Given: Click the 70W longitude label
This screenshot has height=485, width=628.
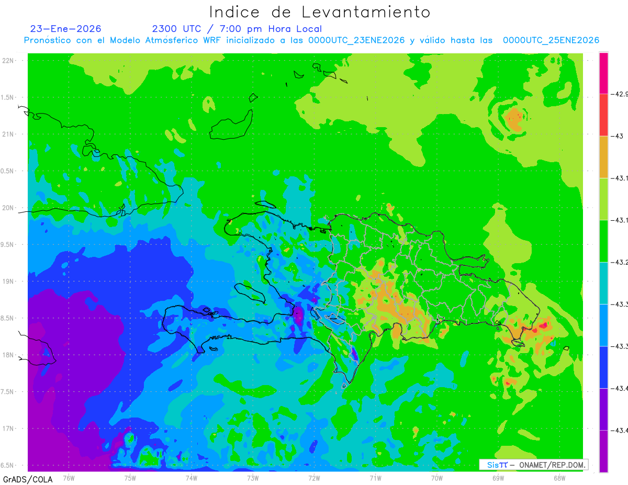Looking at the screenshot, I should click(436, 478).
